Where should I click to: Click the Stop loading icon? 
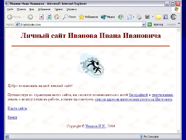41,17
